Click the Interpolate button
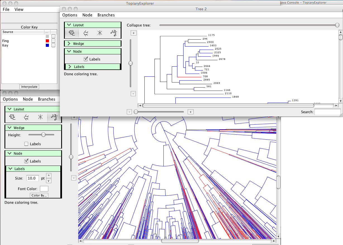Screen dimensions: 343x245 pos(29,87)
